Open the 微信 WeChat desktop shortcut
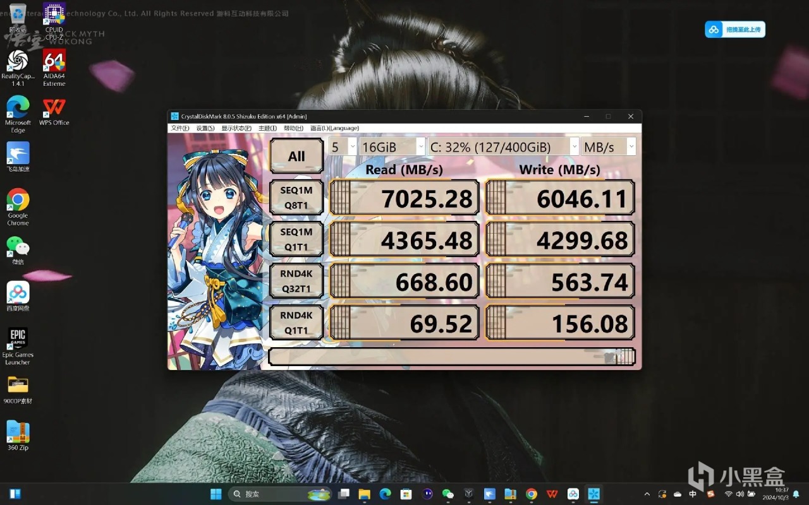809x505 pixels. click(18, 251)
